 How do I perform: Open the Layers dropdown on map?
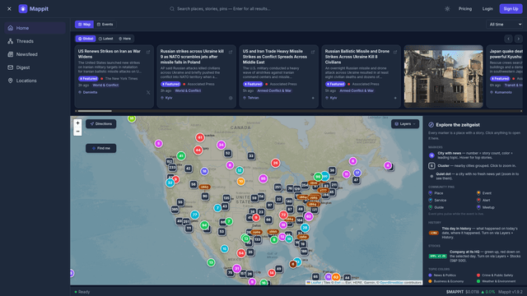click(405, 124)
